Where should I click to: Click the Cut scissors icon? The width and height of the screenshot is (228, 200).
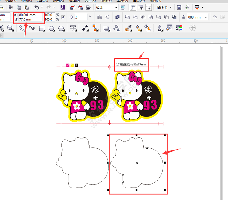[11, 7]
